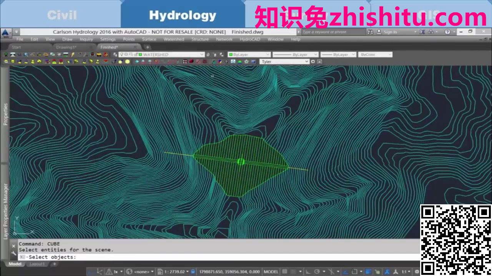Toggle WATERSHED layer freeze sun icon
Screen dimensions: 492x276
tap(126, 54)
